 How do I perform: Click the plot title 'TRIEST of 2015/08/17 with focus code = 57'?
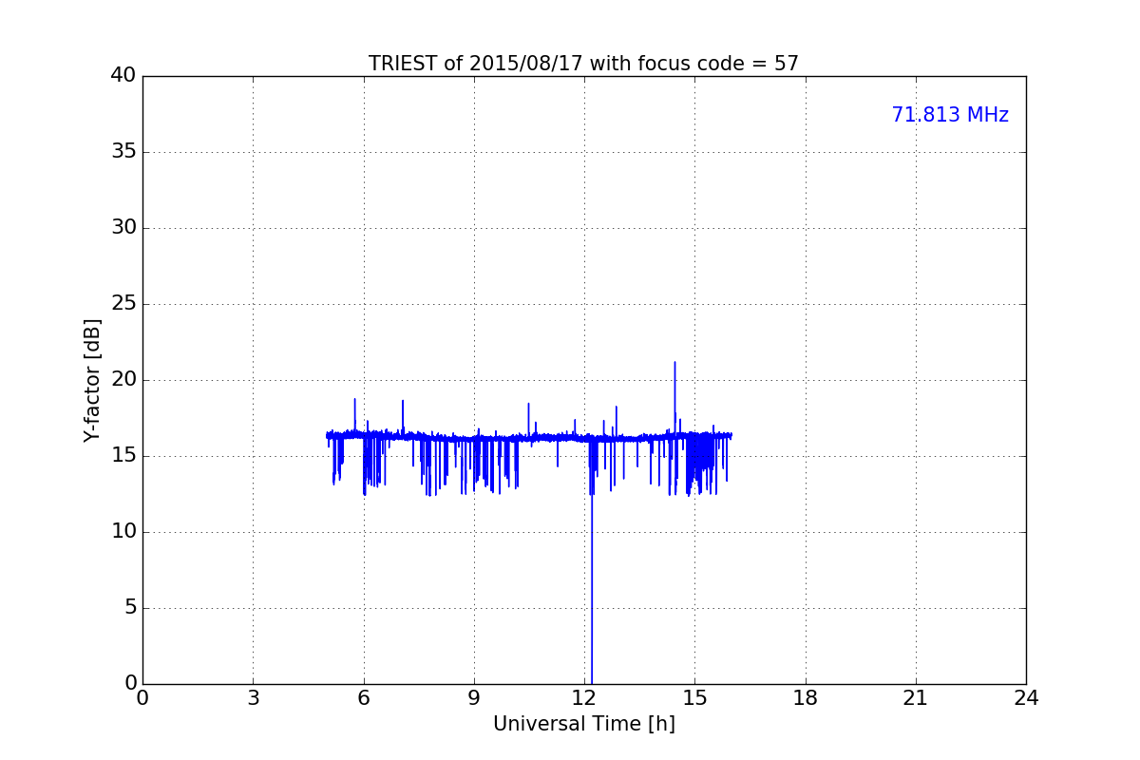click(x=583, y=64)
